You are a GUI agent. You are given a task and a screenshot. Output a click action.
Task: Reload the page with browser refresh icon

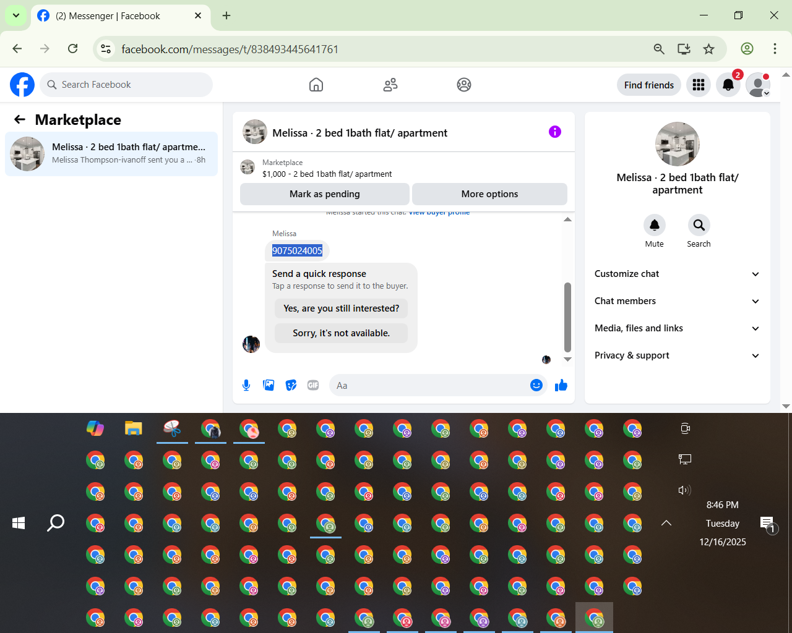(x=73, y=49)
